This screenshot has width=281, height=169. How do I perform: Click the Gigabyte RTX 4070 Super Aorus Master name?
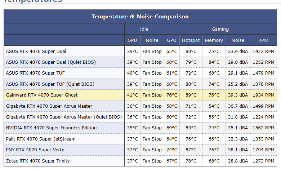point(49,106)
